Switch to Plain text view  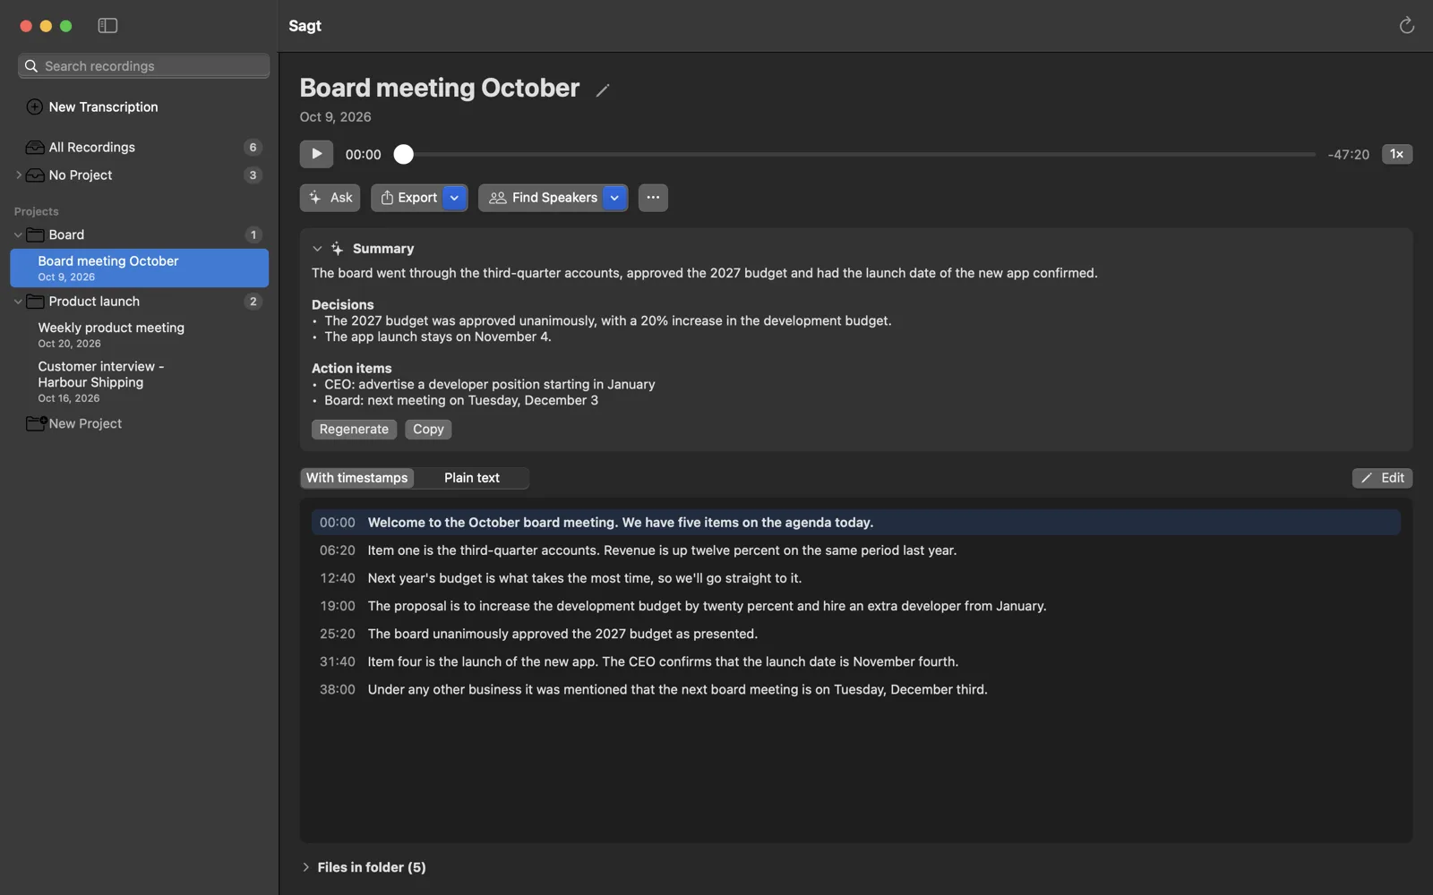[472, 478]
